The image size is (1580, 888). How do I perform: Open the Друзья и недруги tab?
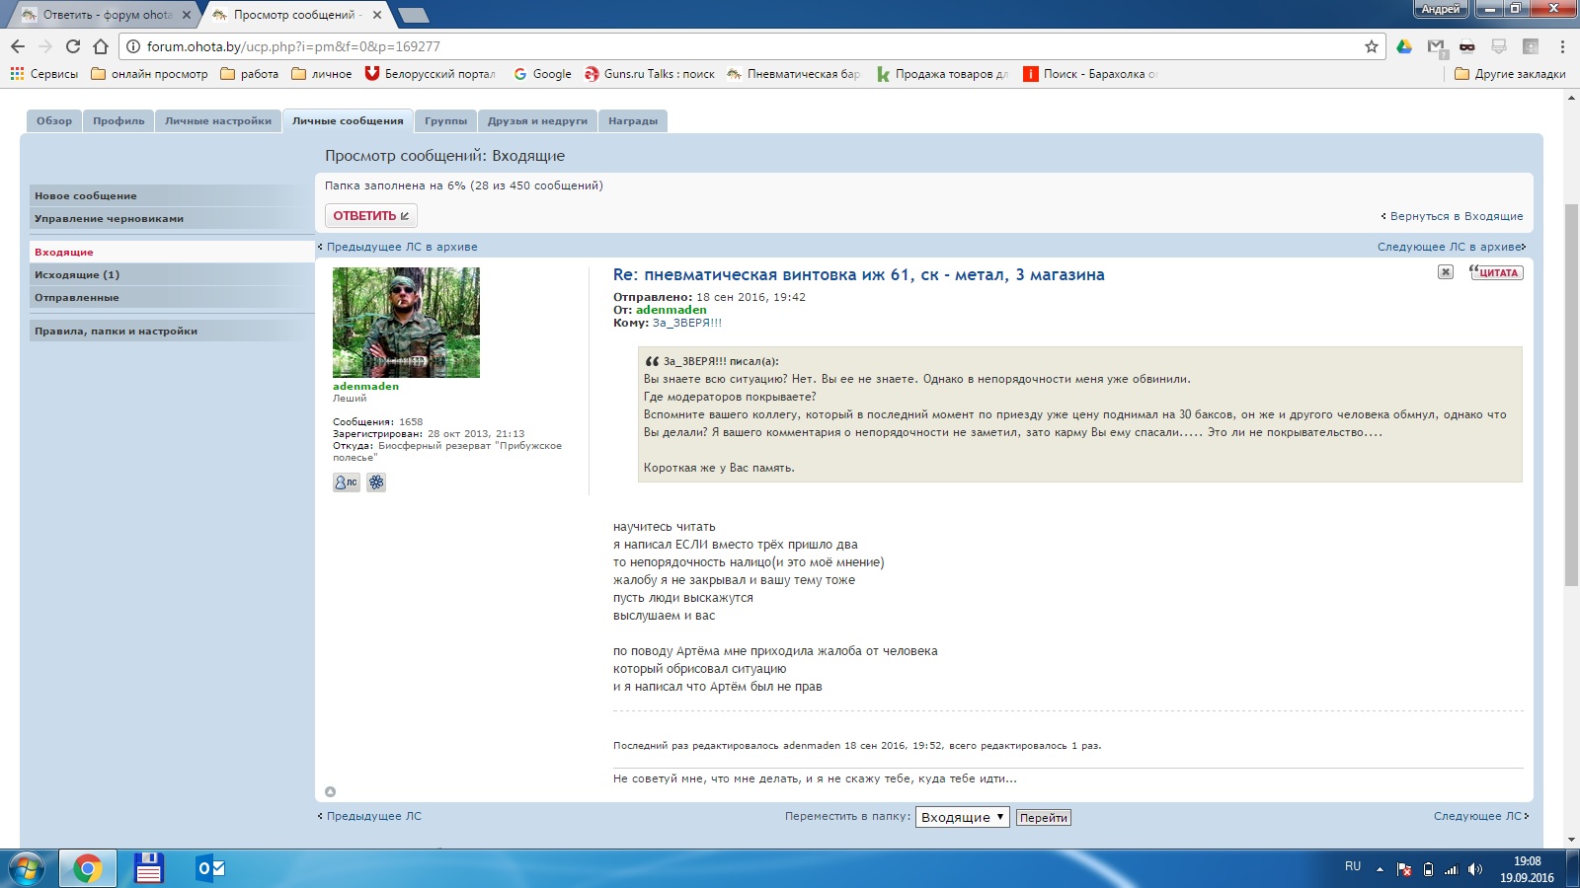(537, 121)
